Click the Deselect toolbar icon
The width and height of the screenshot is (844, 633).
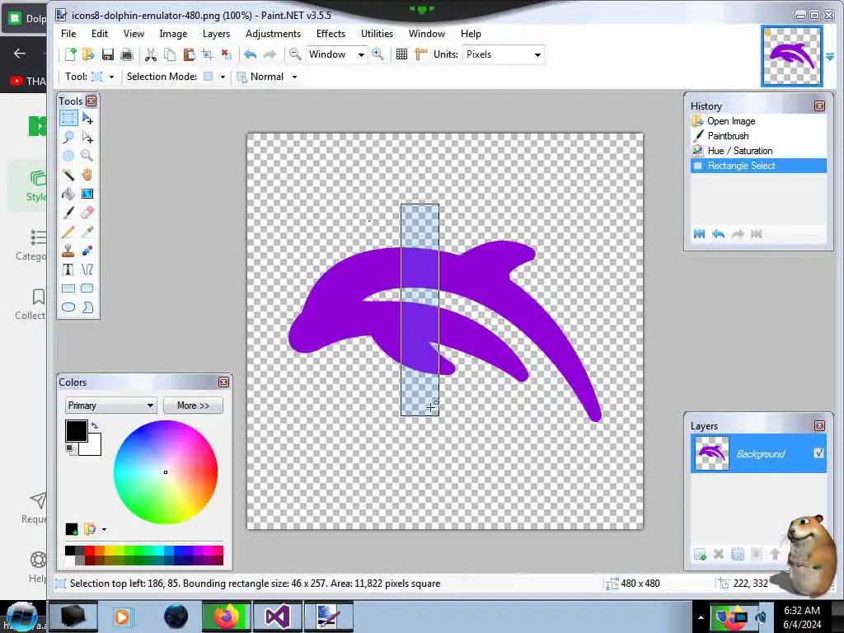click(226, 54)
